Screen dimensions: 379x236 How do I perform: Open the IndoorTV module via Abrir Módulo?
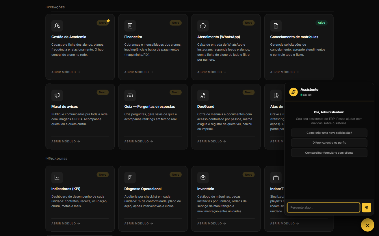point(285,224)
